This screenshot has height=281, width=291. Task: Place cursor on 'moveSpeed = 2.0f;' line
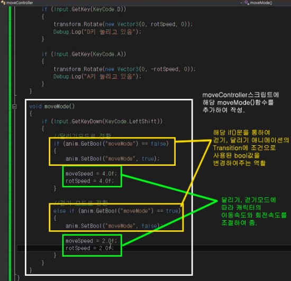click(x=91, y=241)
